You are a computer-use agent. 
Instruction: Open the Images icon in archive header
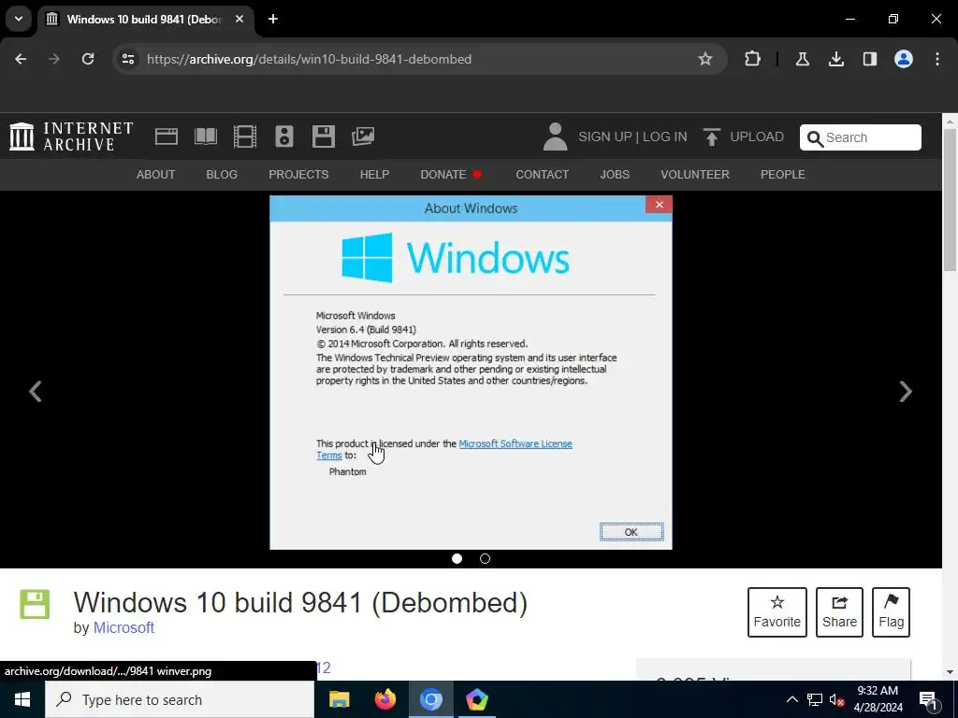point(363,136)
